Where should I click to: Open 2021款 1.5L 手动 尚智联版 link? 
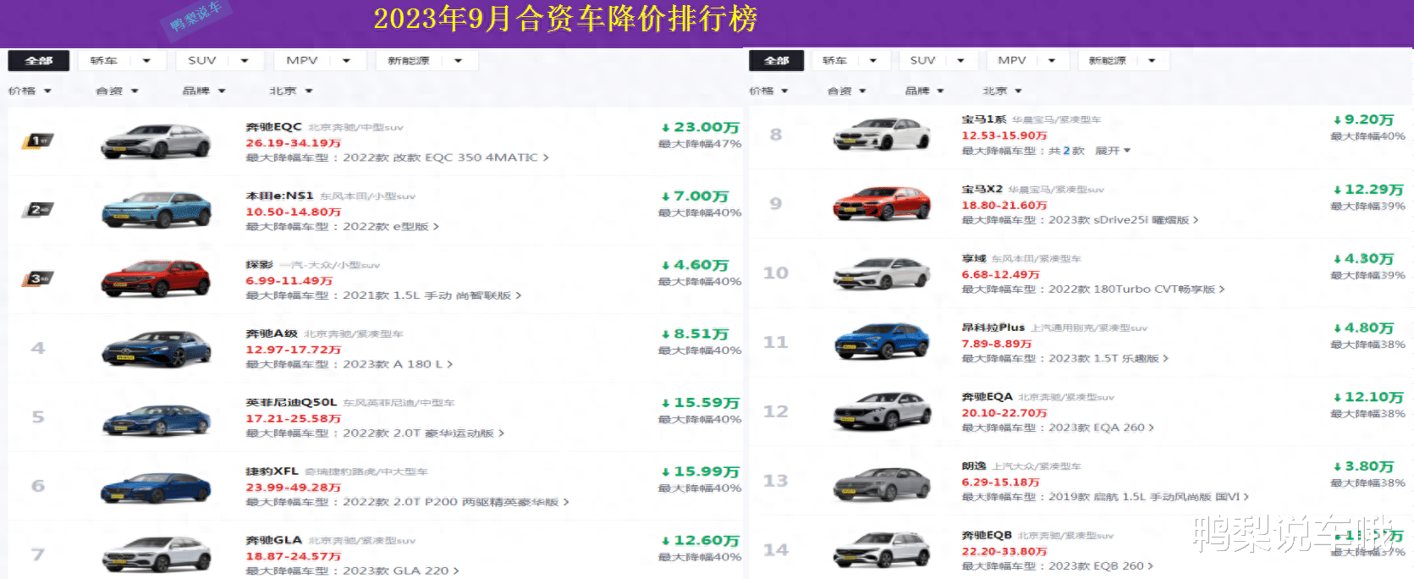coord(432,295)
